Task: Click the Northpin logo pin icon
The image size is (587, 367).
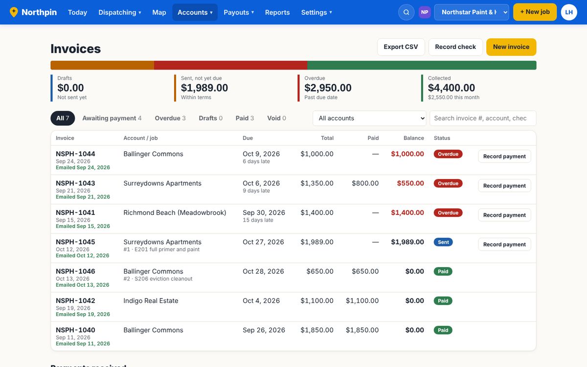Action: [x=14, y=12]
